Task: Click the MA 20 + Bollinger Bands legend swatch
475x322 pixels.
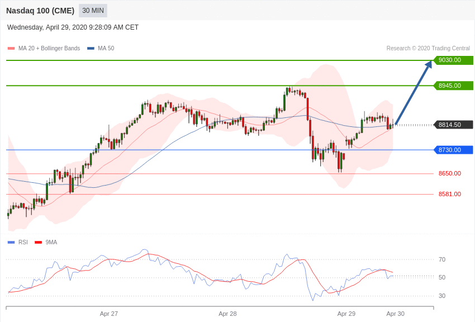Action: point(11,49)
